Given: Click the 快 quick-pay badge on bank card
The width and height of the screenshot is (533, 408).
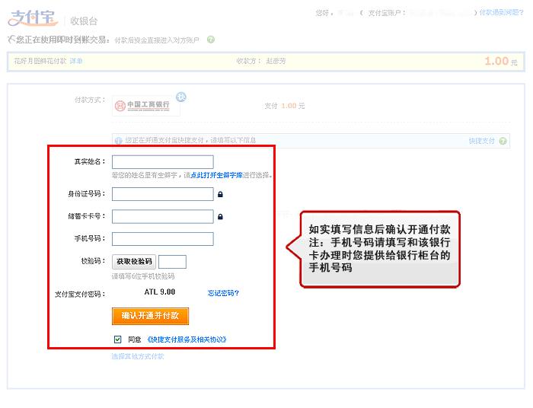Looking at the screenshot, I should pos(181,97).
